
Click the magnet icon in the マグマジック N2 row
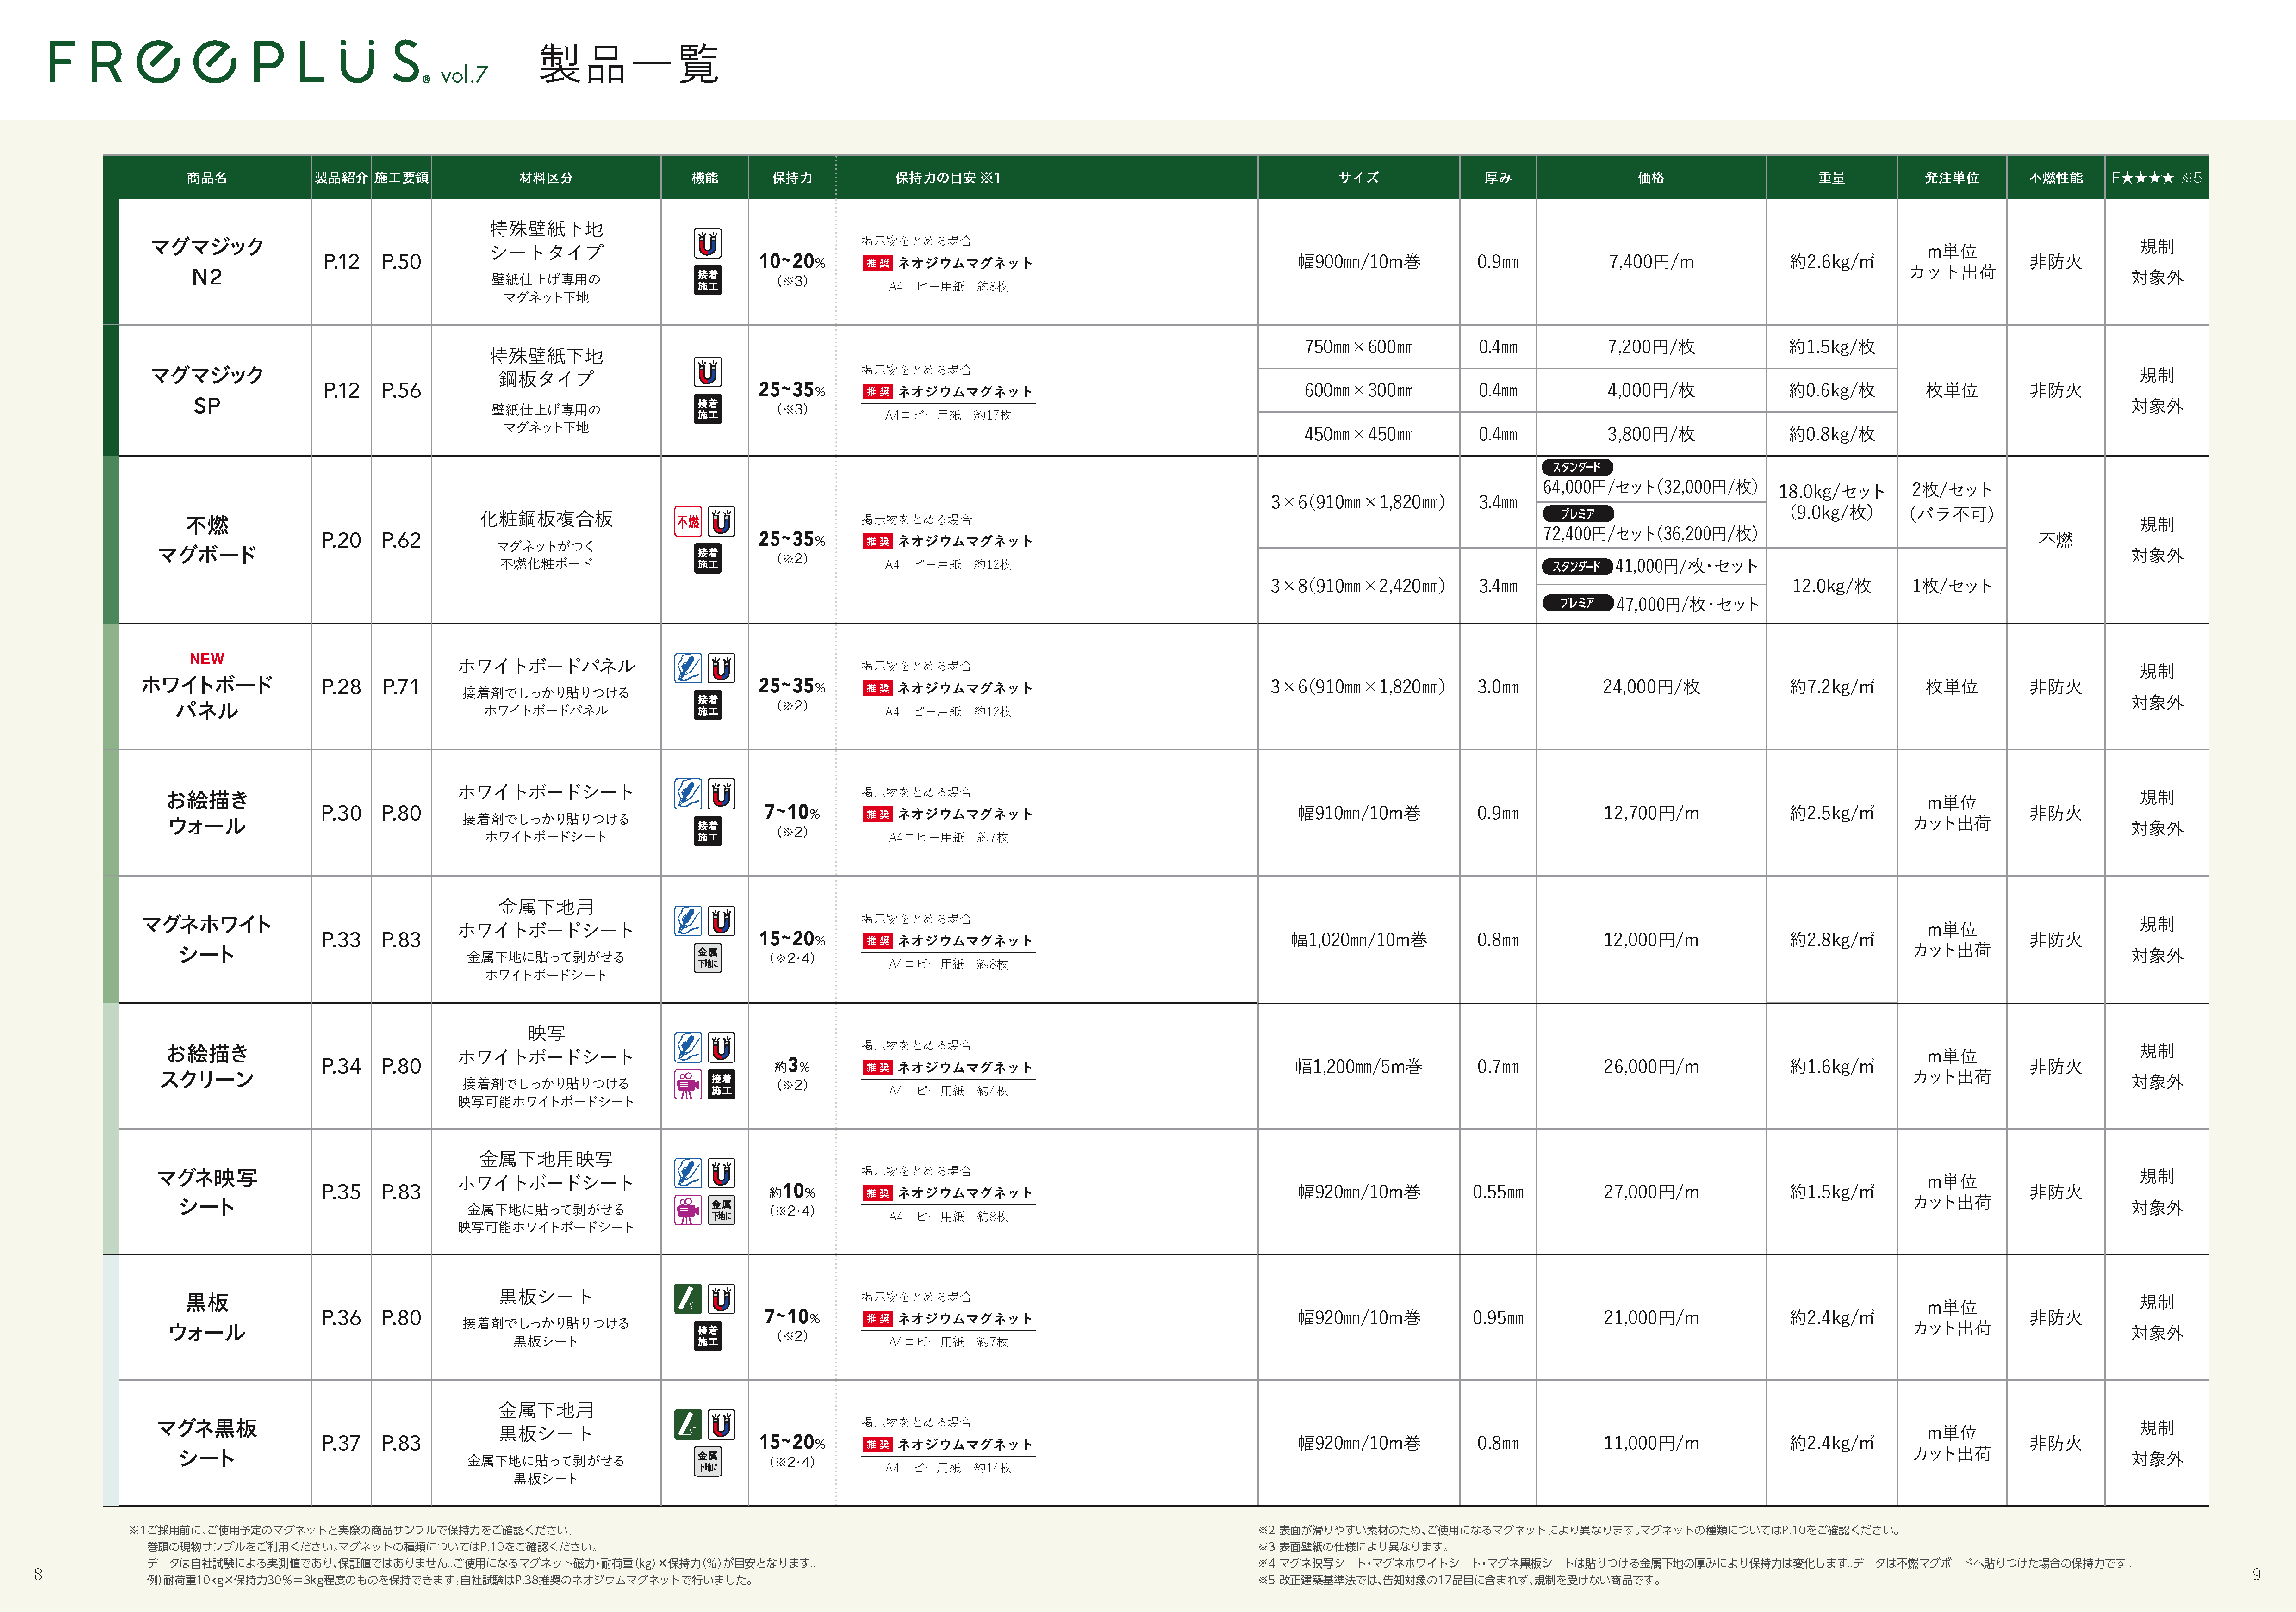707,243
